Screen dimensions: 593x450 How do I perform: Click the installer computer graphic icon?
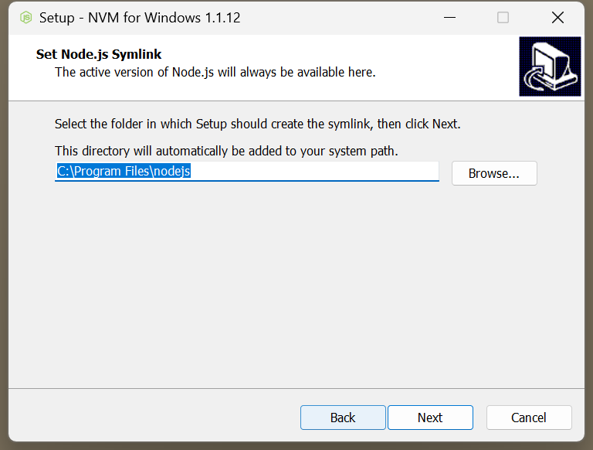pos(550,66)
